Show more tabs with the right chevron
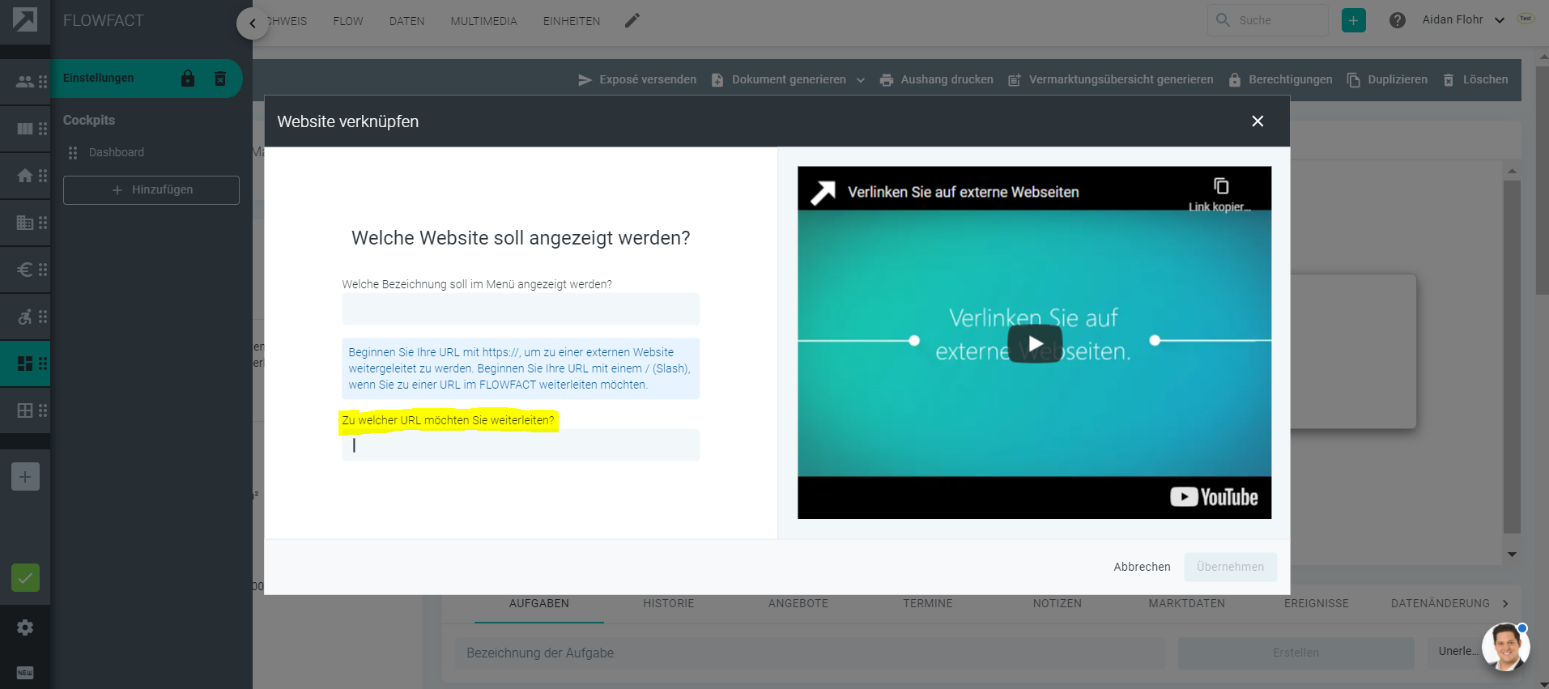Viewport: 1549px width, 689px height. pyautogui.click(x=1505, y=603)
